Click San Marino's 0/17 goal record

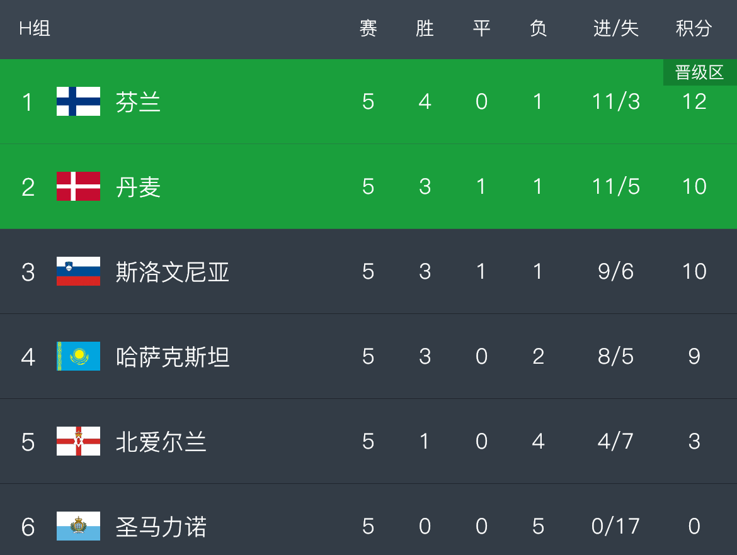tap(615, 526)
